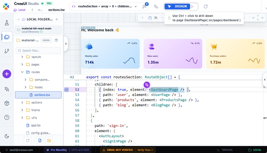Expand the utils folder
Screen dimensions: 267x153
[22, 118]
